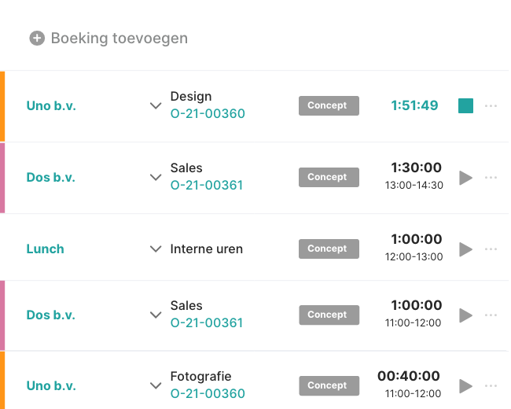511x409 pixels.
Task: Expand the Interne uren booking chevron
Action: click(156, 249)
